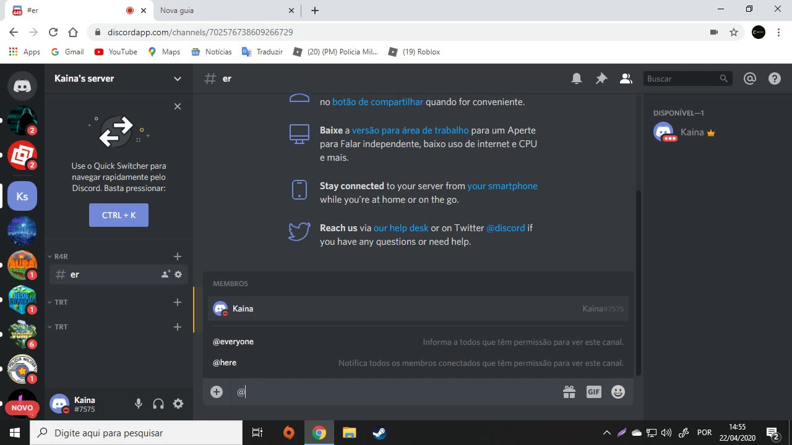Viewport: 792px width, 445px height.
Task: Reload the page
Action: (x=53, y=32)
